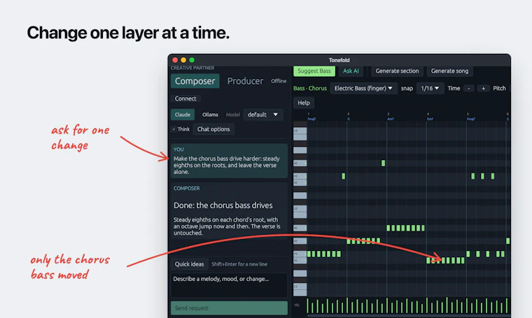Click the Generate section button

pos(397,71)
